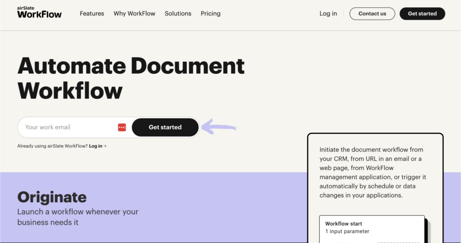The image size is (461, 243).
Task: Click the header Get started button
Action: tap(422, 14)
